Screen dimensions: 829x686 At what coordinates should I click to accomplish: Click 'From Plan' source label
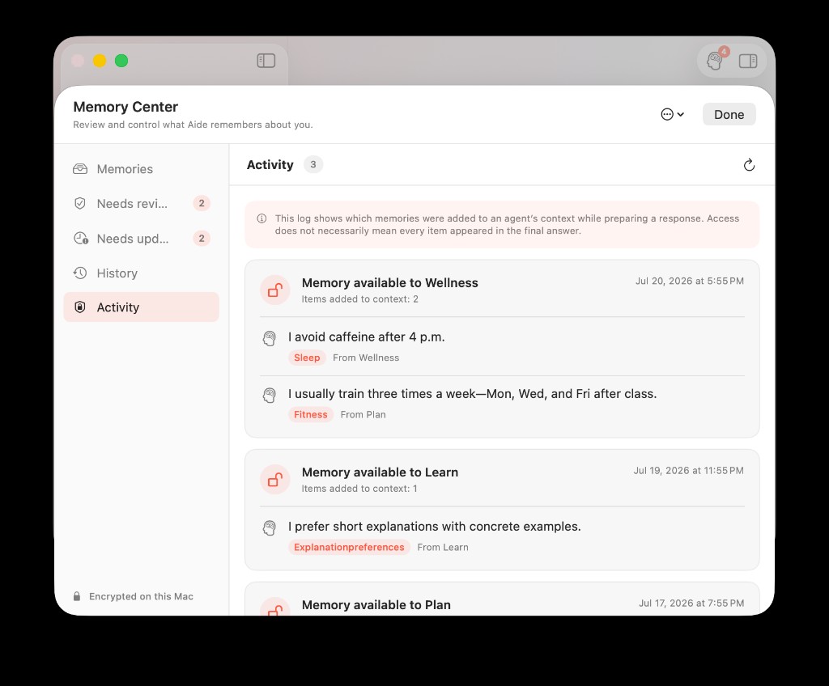click(x=363, y=415)
